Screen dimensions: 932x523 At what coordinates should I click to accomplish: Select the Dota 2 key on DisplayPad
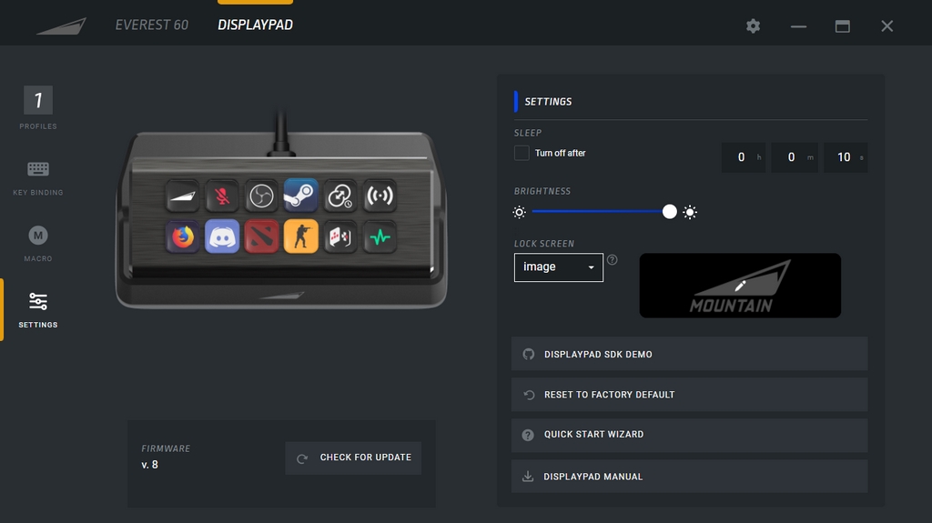261,236
